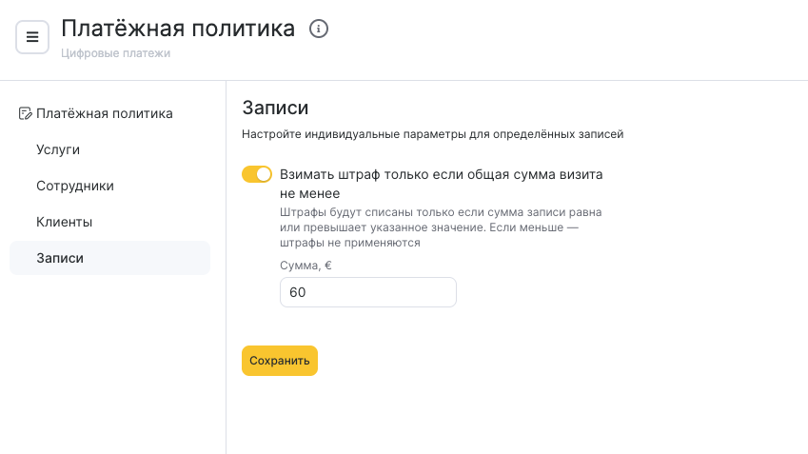Open the Услуги section in the sidebar
This screenshot has width=808, height=454.
click(58, 149)
